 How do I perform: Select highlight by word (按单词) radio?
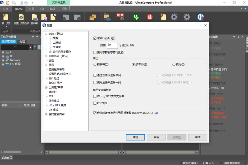[x=134, y=64]
